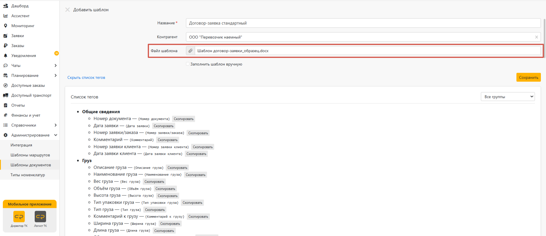Toggle Заполнить шаблон вручную checkbox
This screenshot has height=236, width=546.
pos(188,64)
